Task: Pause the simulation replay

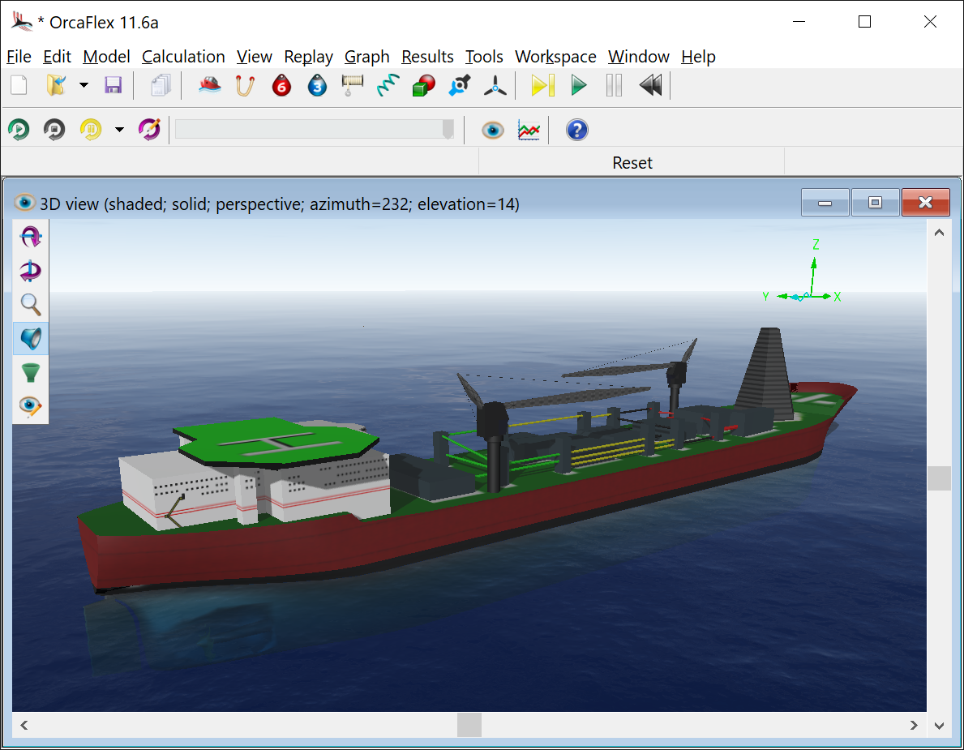Action: tap(614, 85)
